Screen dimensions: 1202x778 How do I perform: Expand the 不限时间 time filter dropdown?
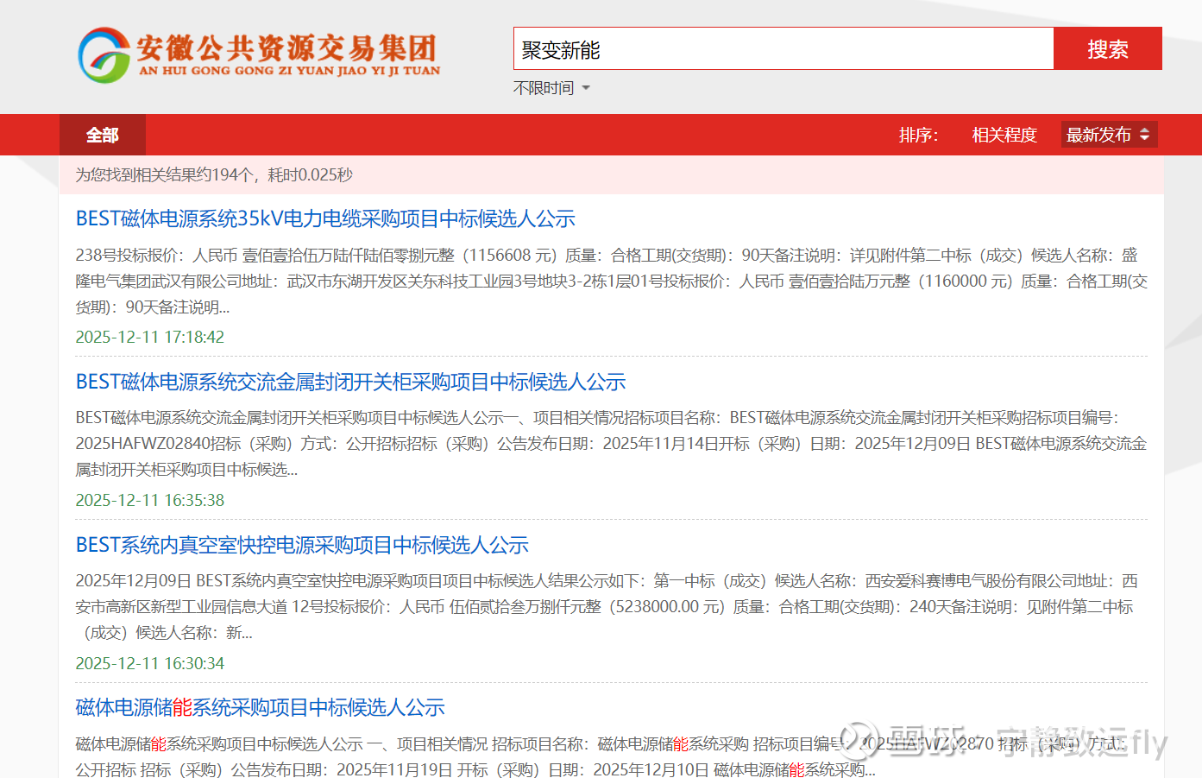point(551,88)
